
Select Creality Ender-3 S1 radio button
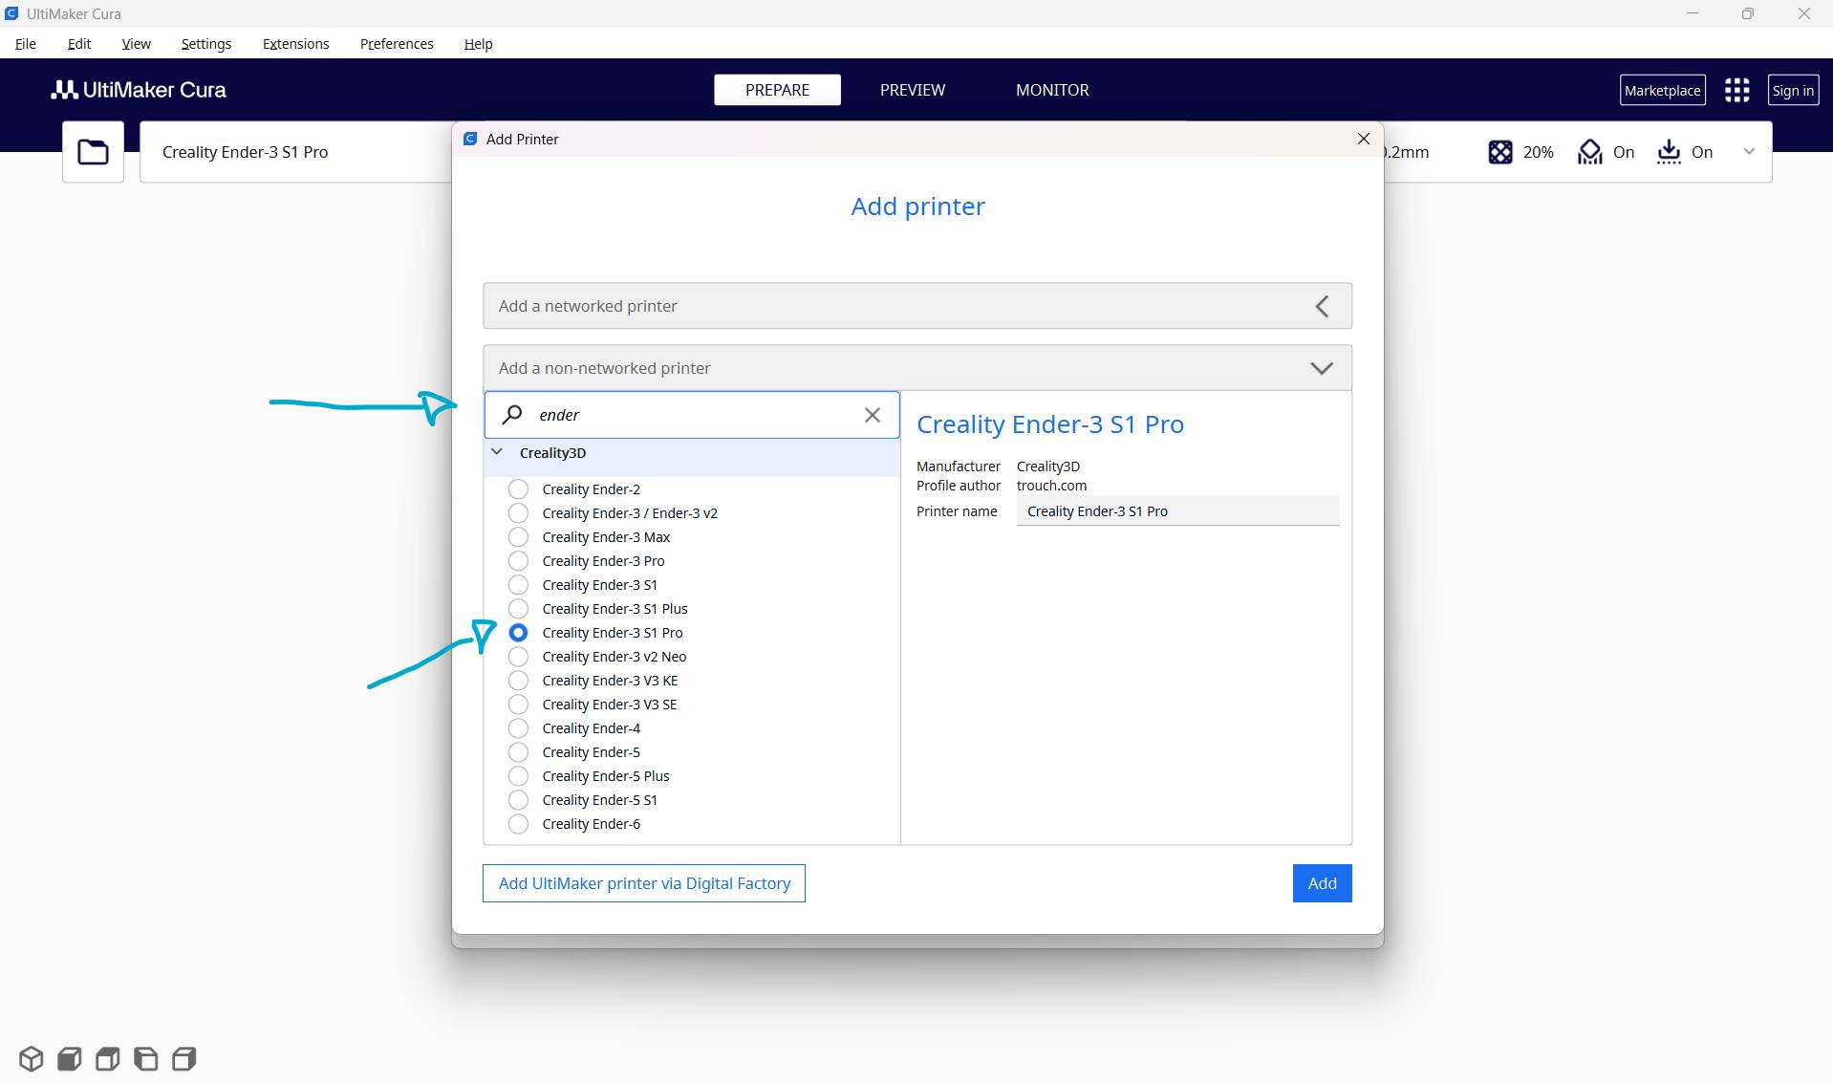pos(518,585)
